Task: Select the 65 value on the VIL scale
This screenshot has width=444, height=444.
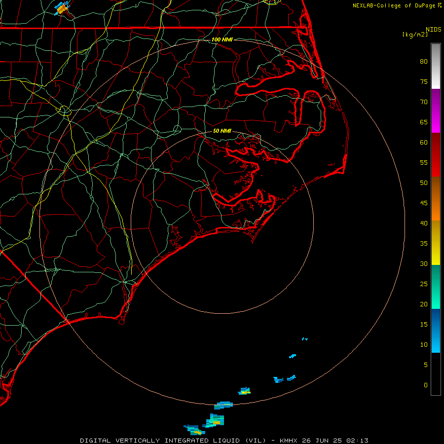Action: [424, 122]
